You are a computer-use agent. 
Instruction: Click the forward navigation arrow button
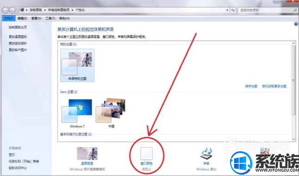coord(12,10)
